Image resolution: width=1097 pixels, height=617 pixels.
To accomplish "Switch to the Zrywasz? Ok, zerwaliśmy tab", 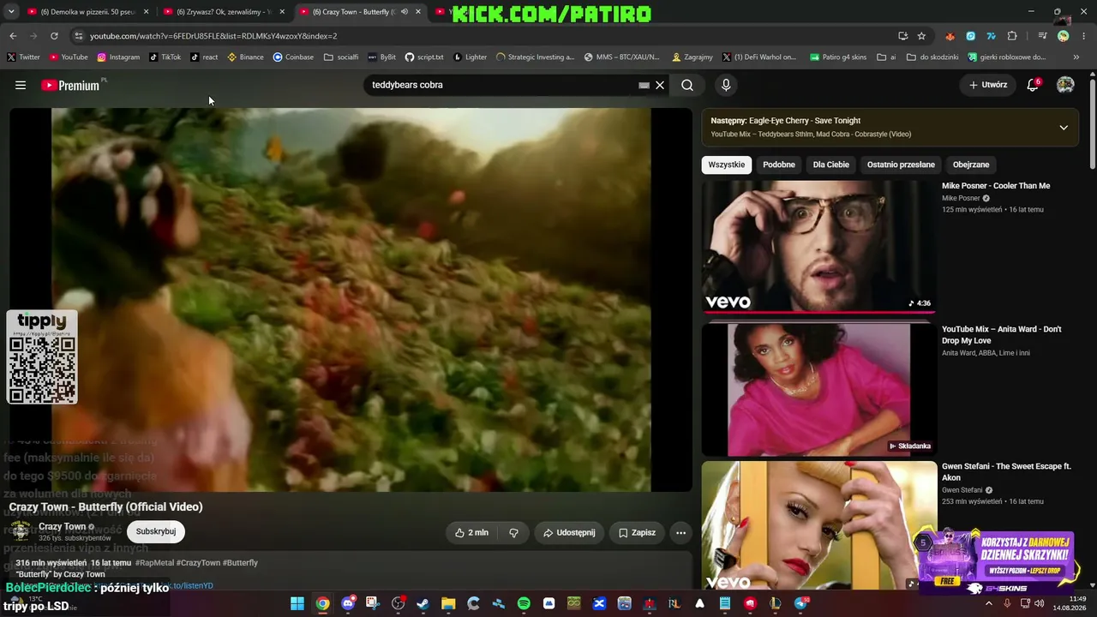I will [x=224, y=12].
